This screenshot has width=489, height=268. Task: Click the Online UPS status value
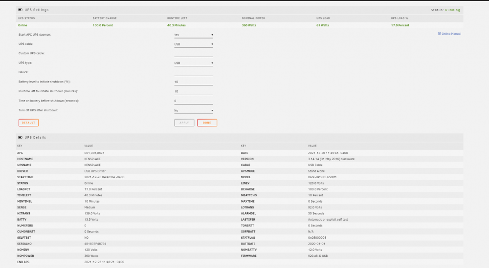point(22,25)
